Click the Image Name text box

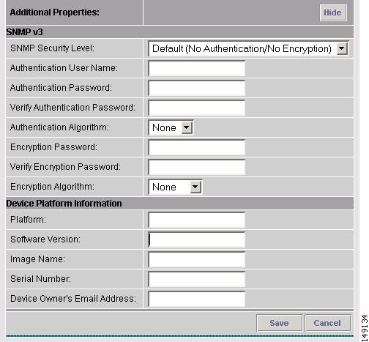(197, 259)
